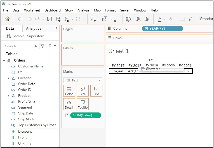This screenshot has width=214, height=148.
Task: Click the Filter funnel icon in Data pane
Action: point(43,46)
